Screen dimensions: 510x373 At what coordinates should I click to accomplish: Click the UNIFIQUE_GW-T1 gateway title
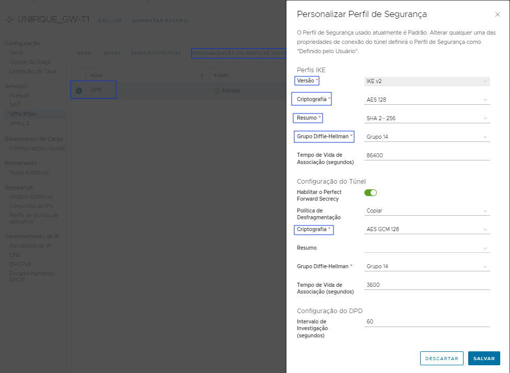tap(53, 20)
